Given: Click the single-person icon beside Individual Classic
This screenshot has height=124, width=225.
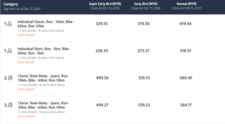Looking at the screenshot, I should coord(10,24).
